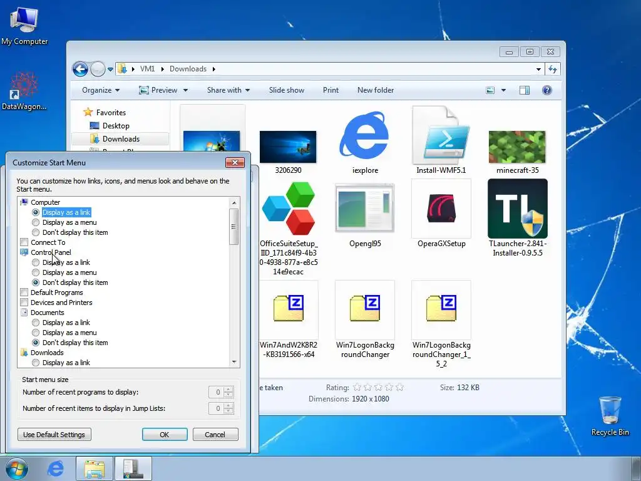Open the My Computer desktop icon
Screen dimensions: 641x481
click(x=24, y=25)
